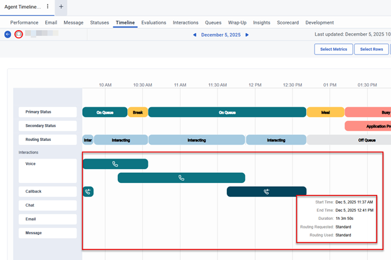Click the Break status segment
Screen dimensions: 391x260
pyautogui.click(x=138, y=112)
